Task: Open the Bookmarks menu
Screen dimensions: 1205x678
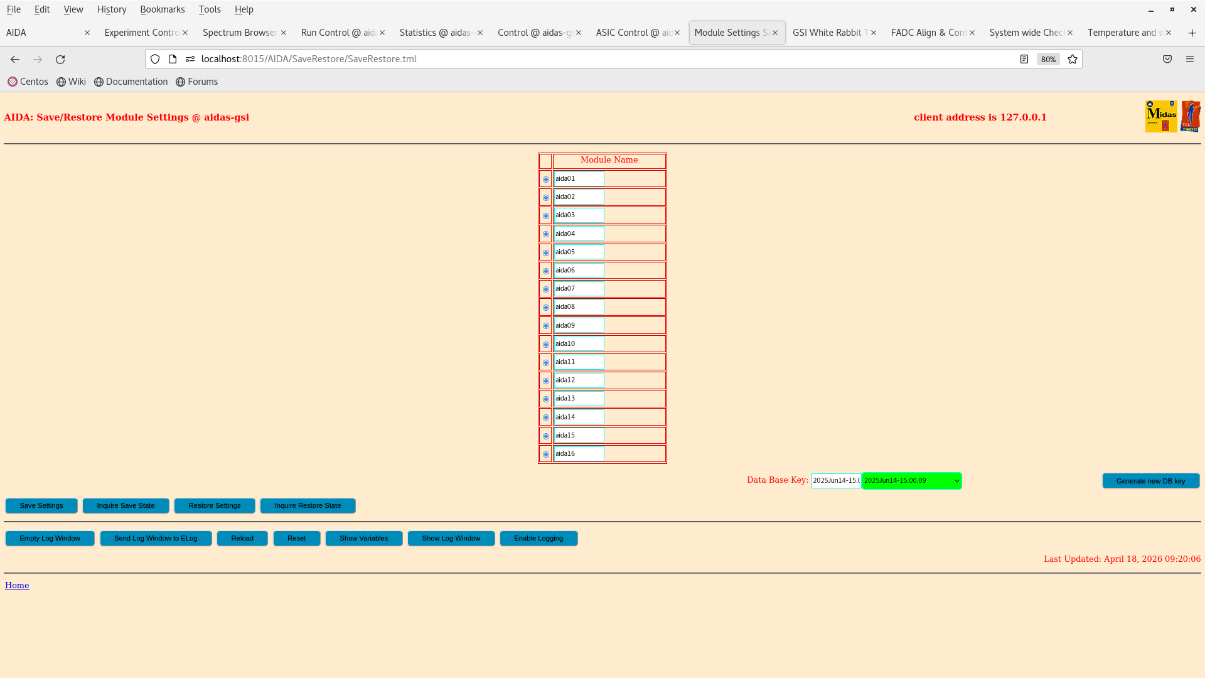Action: point(163,9)
